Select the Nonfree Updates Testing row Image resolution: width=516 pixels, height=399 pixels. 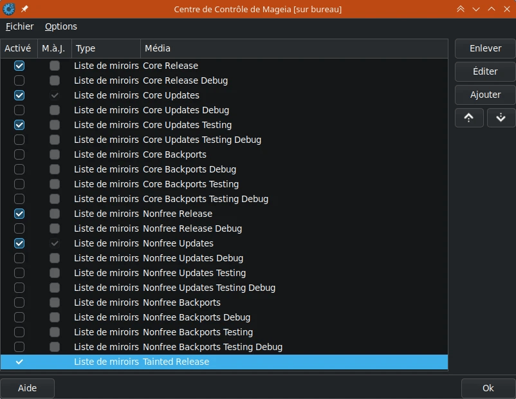(224, 273)
